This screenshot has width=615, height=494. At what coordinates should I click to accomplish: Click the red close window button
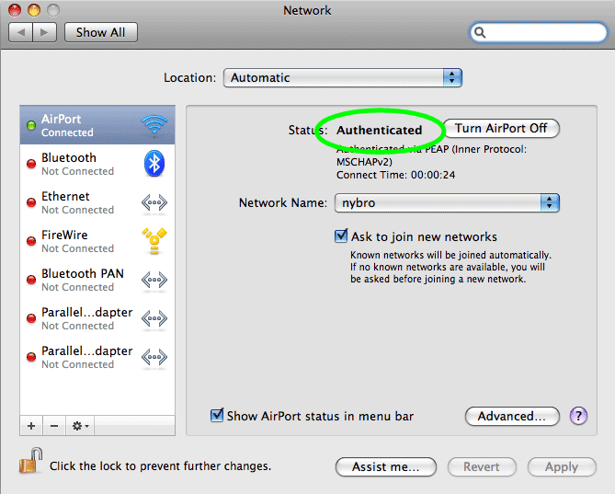15,10
